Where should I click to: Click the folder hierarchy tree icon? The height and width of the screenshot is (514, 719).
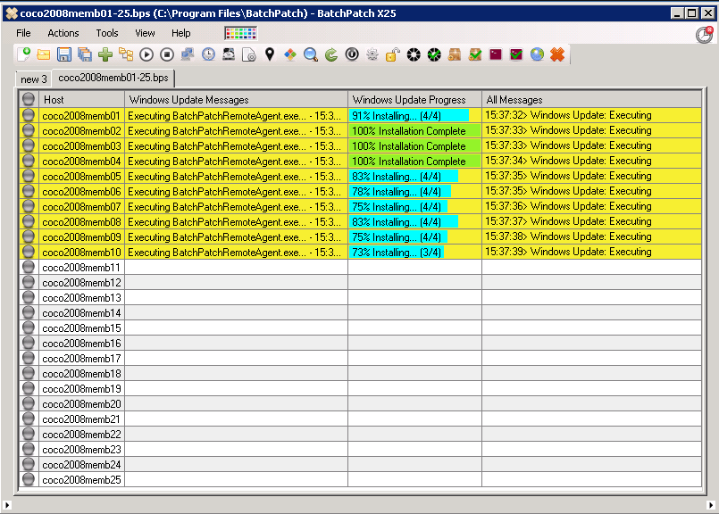(x=126, y=54)
